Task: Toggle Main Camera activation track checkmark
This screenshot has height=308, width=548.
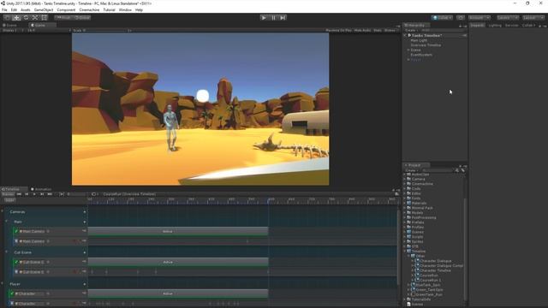Action: (16, 231)
